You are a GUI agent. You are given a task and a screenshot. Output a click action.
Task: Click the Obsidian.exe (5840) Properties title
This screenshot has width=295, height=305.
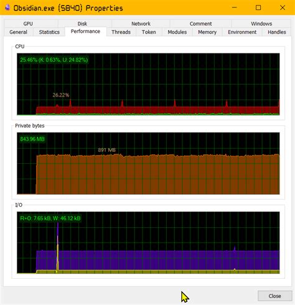coord(68,8)
